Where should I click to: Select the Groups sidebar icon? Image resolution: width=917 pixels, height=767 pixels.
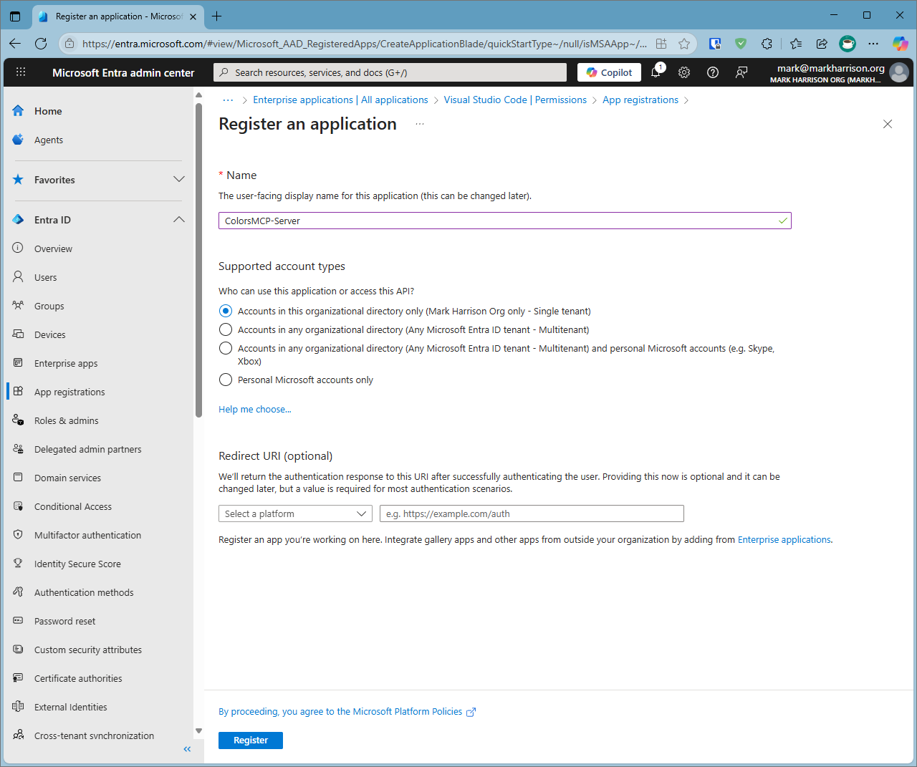pos(17,306)
